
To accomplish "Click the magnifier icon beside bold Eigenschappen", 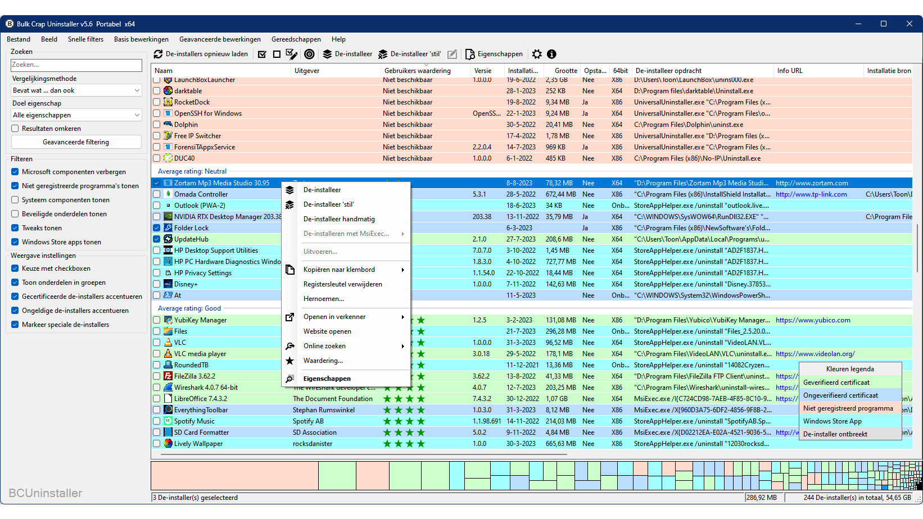I will point(290,379).
